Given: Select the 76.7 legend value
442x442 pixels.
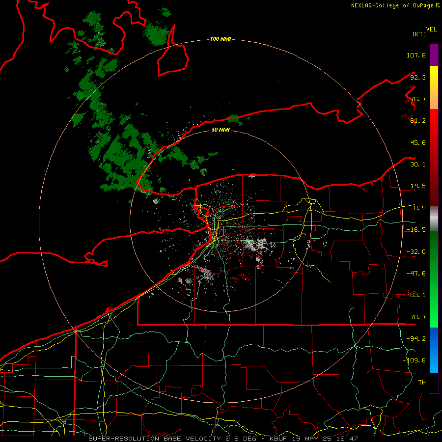Looking at the screenshot, I should pyautogui.click(x=418, y=99).
